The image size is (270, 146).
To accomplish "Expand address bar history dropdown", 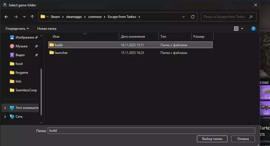I will (183, 17).
